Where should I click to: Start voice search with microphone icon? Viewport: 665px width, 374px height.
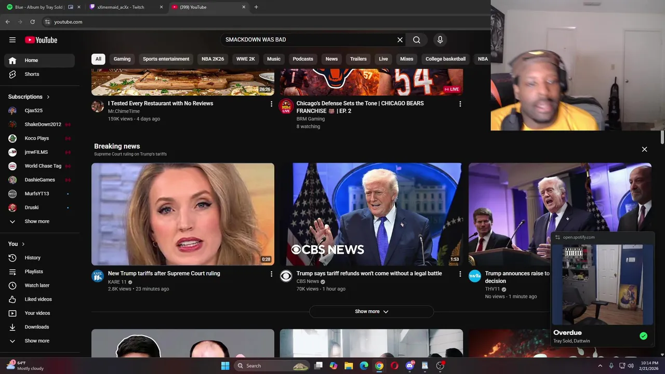click(440, 40)
